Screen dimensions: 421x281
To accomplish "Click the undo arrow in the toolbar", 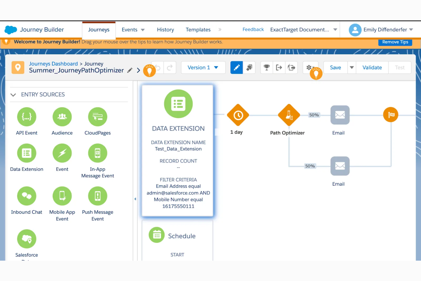I will pyautogui.click(x=158, y=68).
